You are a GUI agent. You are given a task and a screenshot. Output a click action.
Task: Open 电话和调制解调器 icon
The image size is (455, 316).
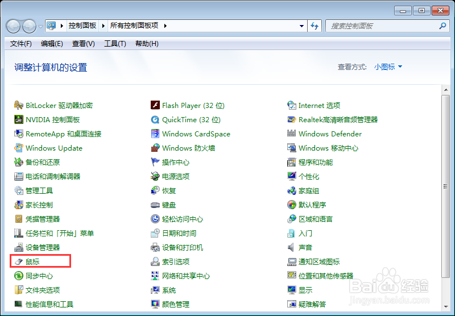click(x=19, y=176)
